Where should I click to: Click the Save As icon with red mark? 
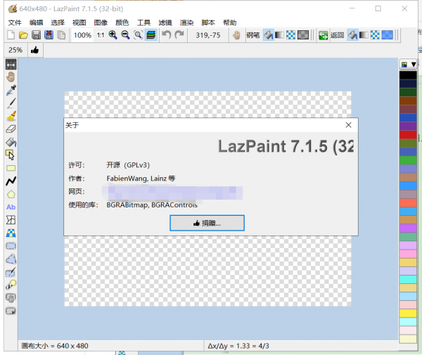point(49,35)
